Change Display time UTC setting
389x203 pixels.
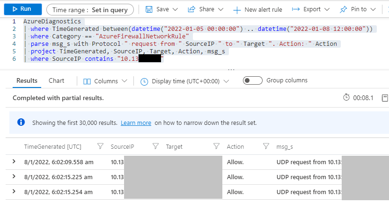pyautogui.click(x=185, y=81)
